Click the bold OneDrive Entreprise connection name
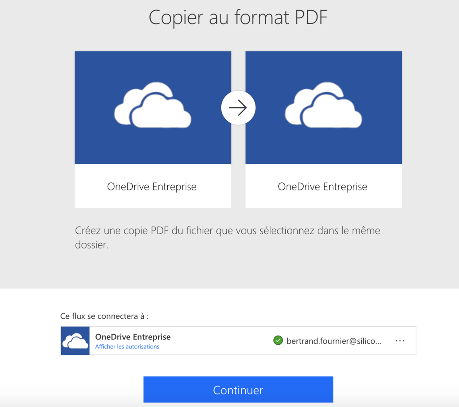The width and height of the screenshot is (459, 407). pyautogui.click(x=133, y=337)
